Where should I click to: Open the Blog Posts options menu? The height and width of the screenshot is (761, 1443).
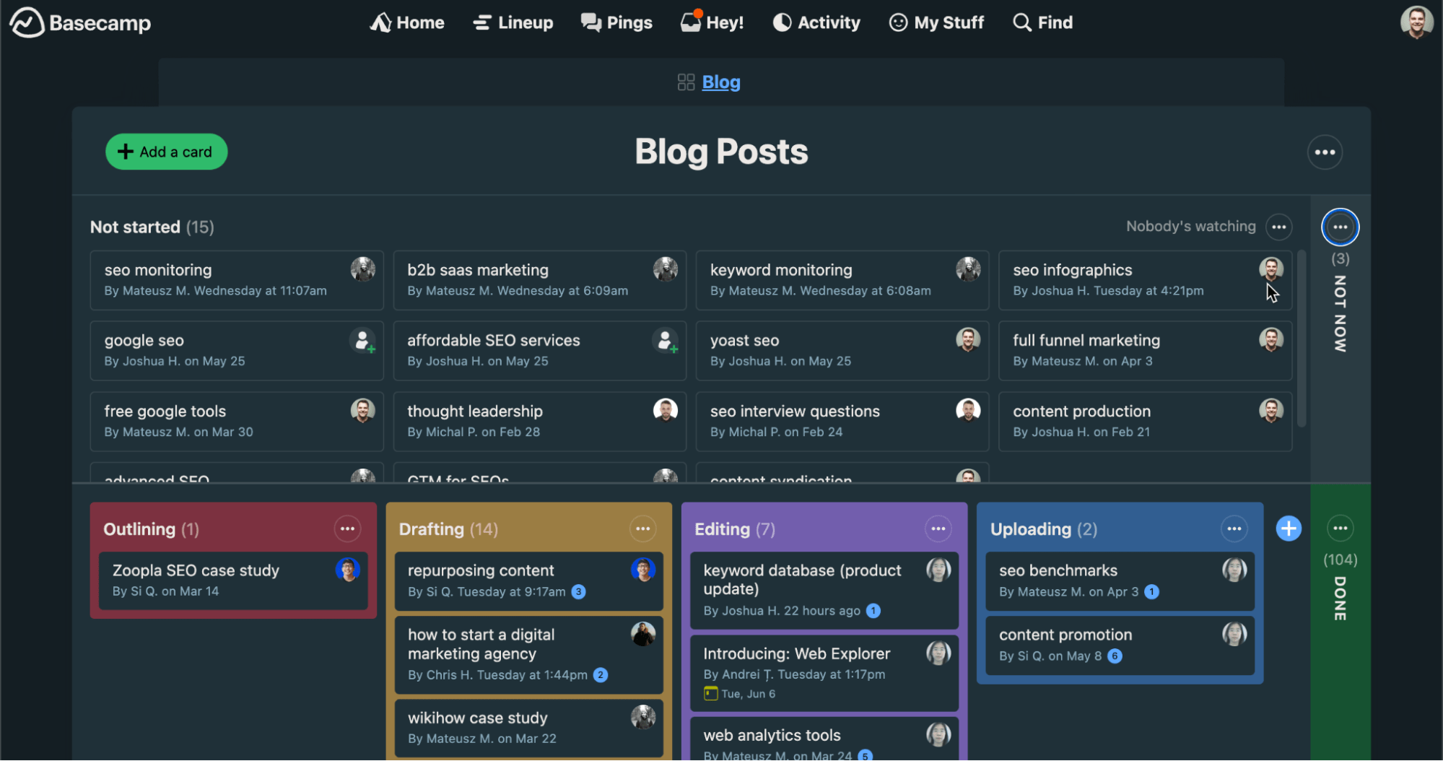coord(1325,152)
